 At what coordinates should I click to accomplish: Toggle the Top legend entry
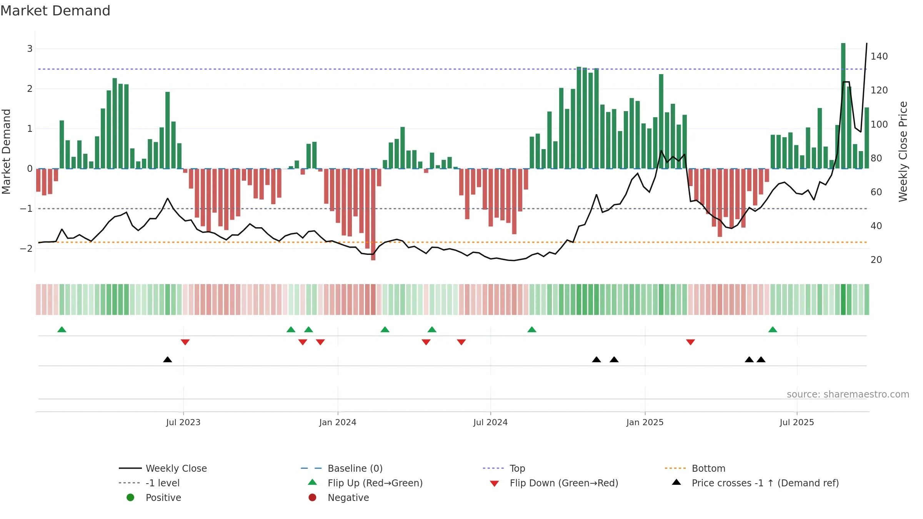504,468
